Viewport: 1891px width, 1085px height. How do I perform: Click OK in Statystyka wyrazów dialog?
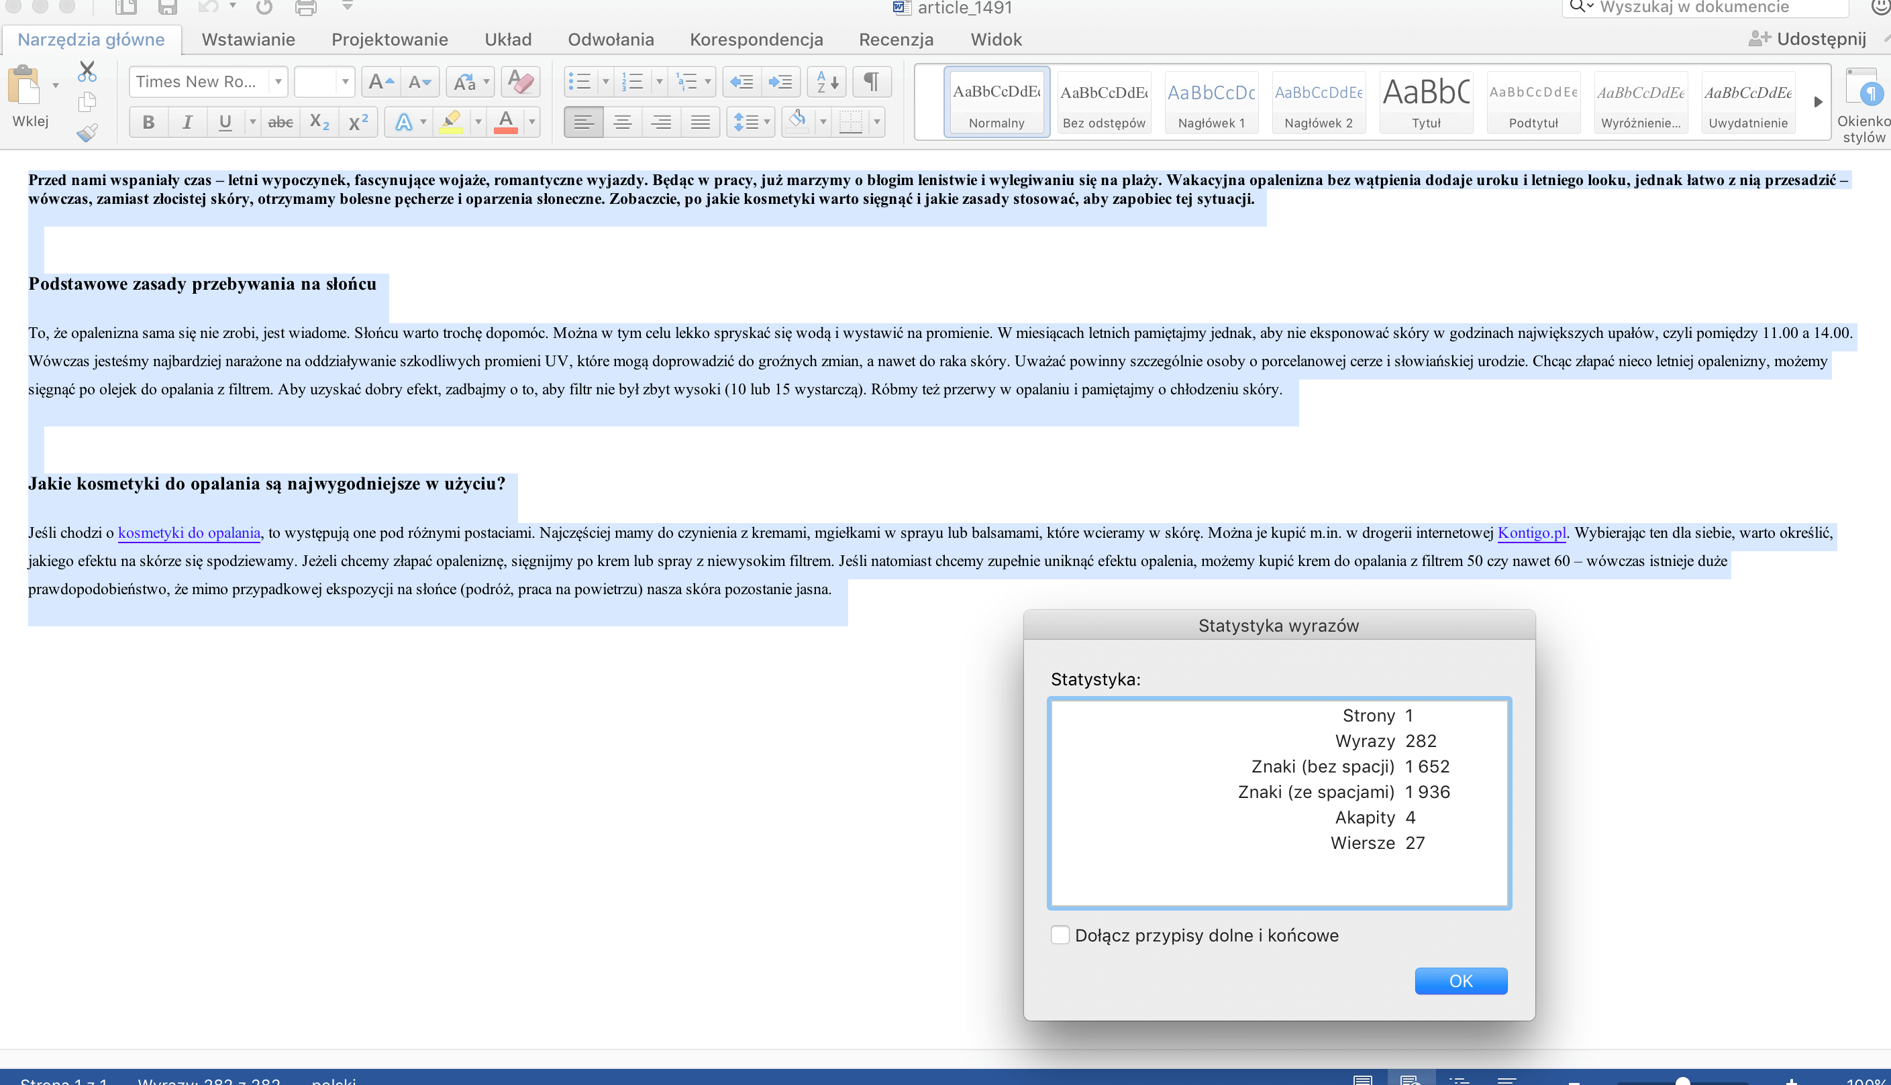[x=1461, y=980]
